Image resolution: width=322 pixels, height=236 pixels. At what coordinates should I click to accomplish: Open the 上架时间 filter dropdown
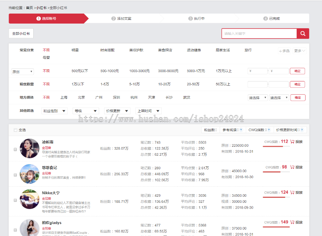[148, 111]
